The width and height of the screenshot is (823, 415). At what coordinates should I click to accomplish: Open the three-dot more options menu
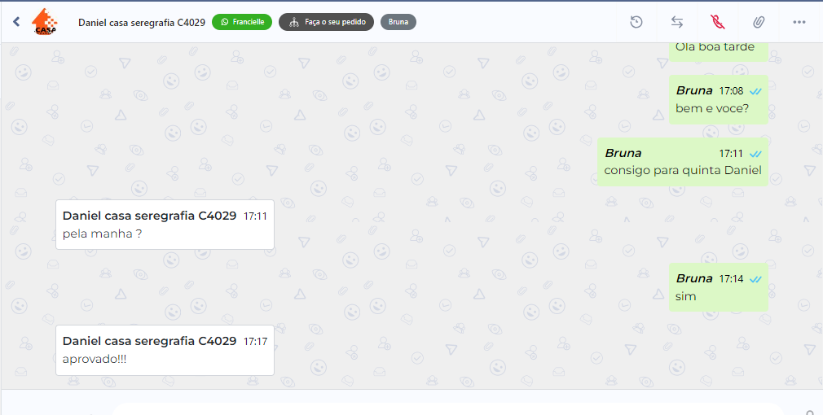pos(799,22)
